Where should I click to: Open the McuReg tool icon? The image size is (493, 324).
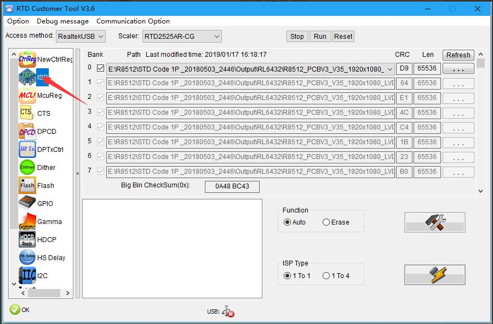tap(27, 96)
